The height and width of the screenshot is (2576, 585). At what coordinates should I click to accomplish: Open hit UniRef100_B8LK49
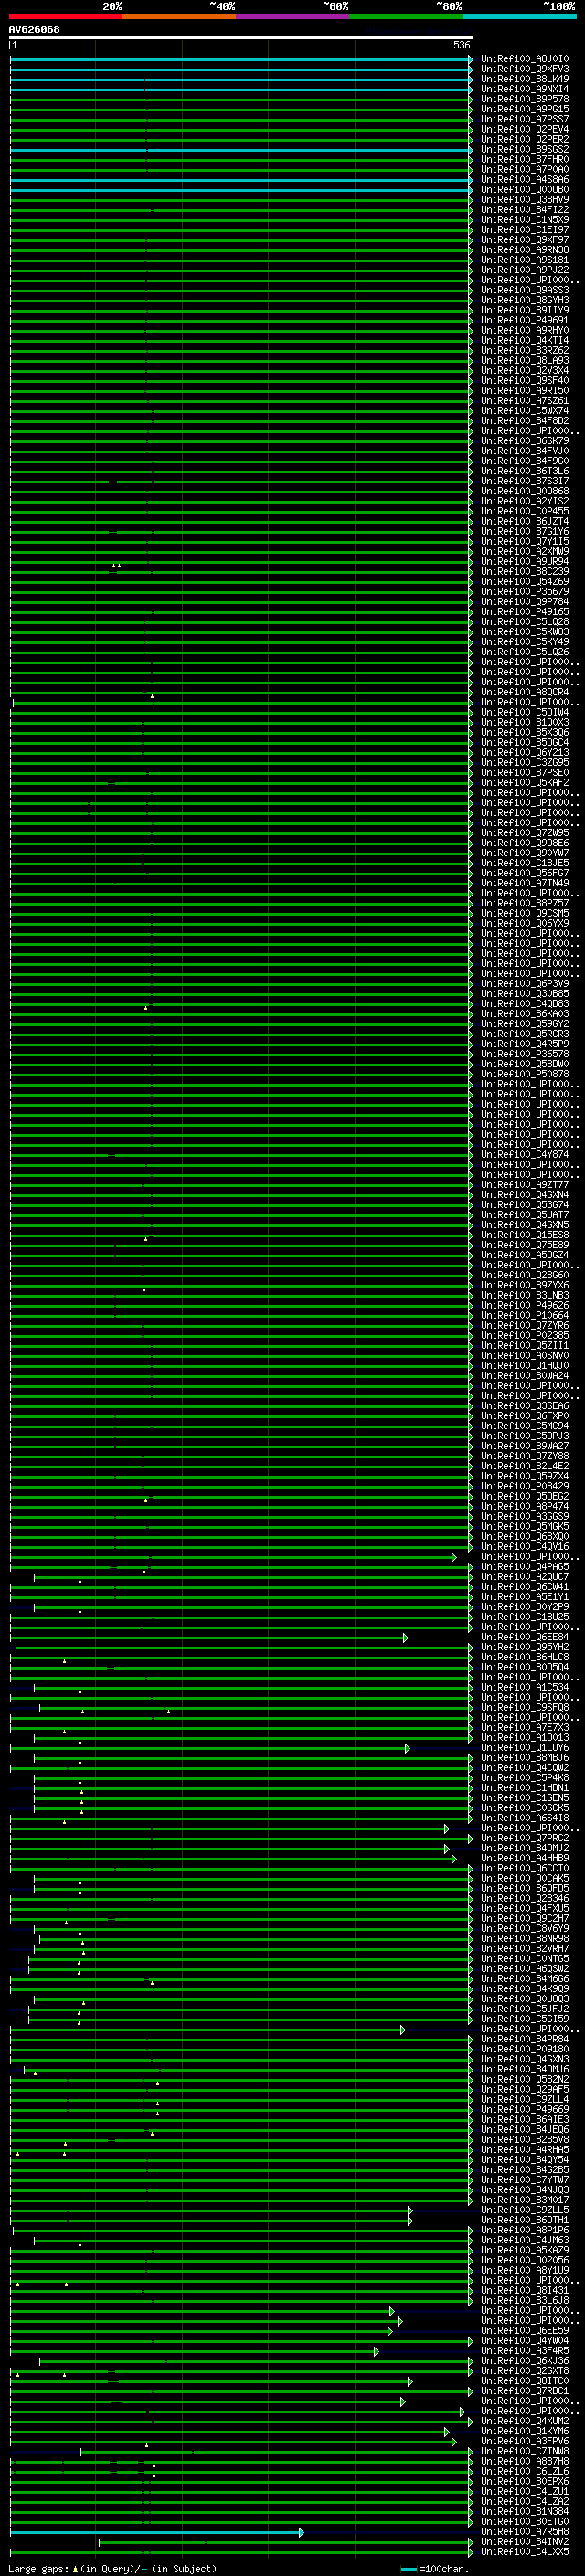point(524,79)
